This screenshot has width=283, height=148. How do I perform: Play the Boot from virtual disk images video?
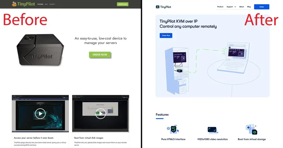[101, 113]
